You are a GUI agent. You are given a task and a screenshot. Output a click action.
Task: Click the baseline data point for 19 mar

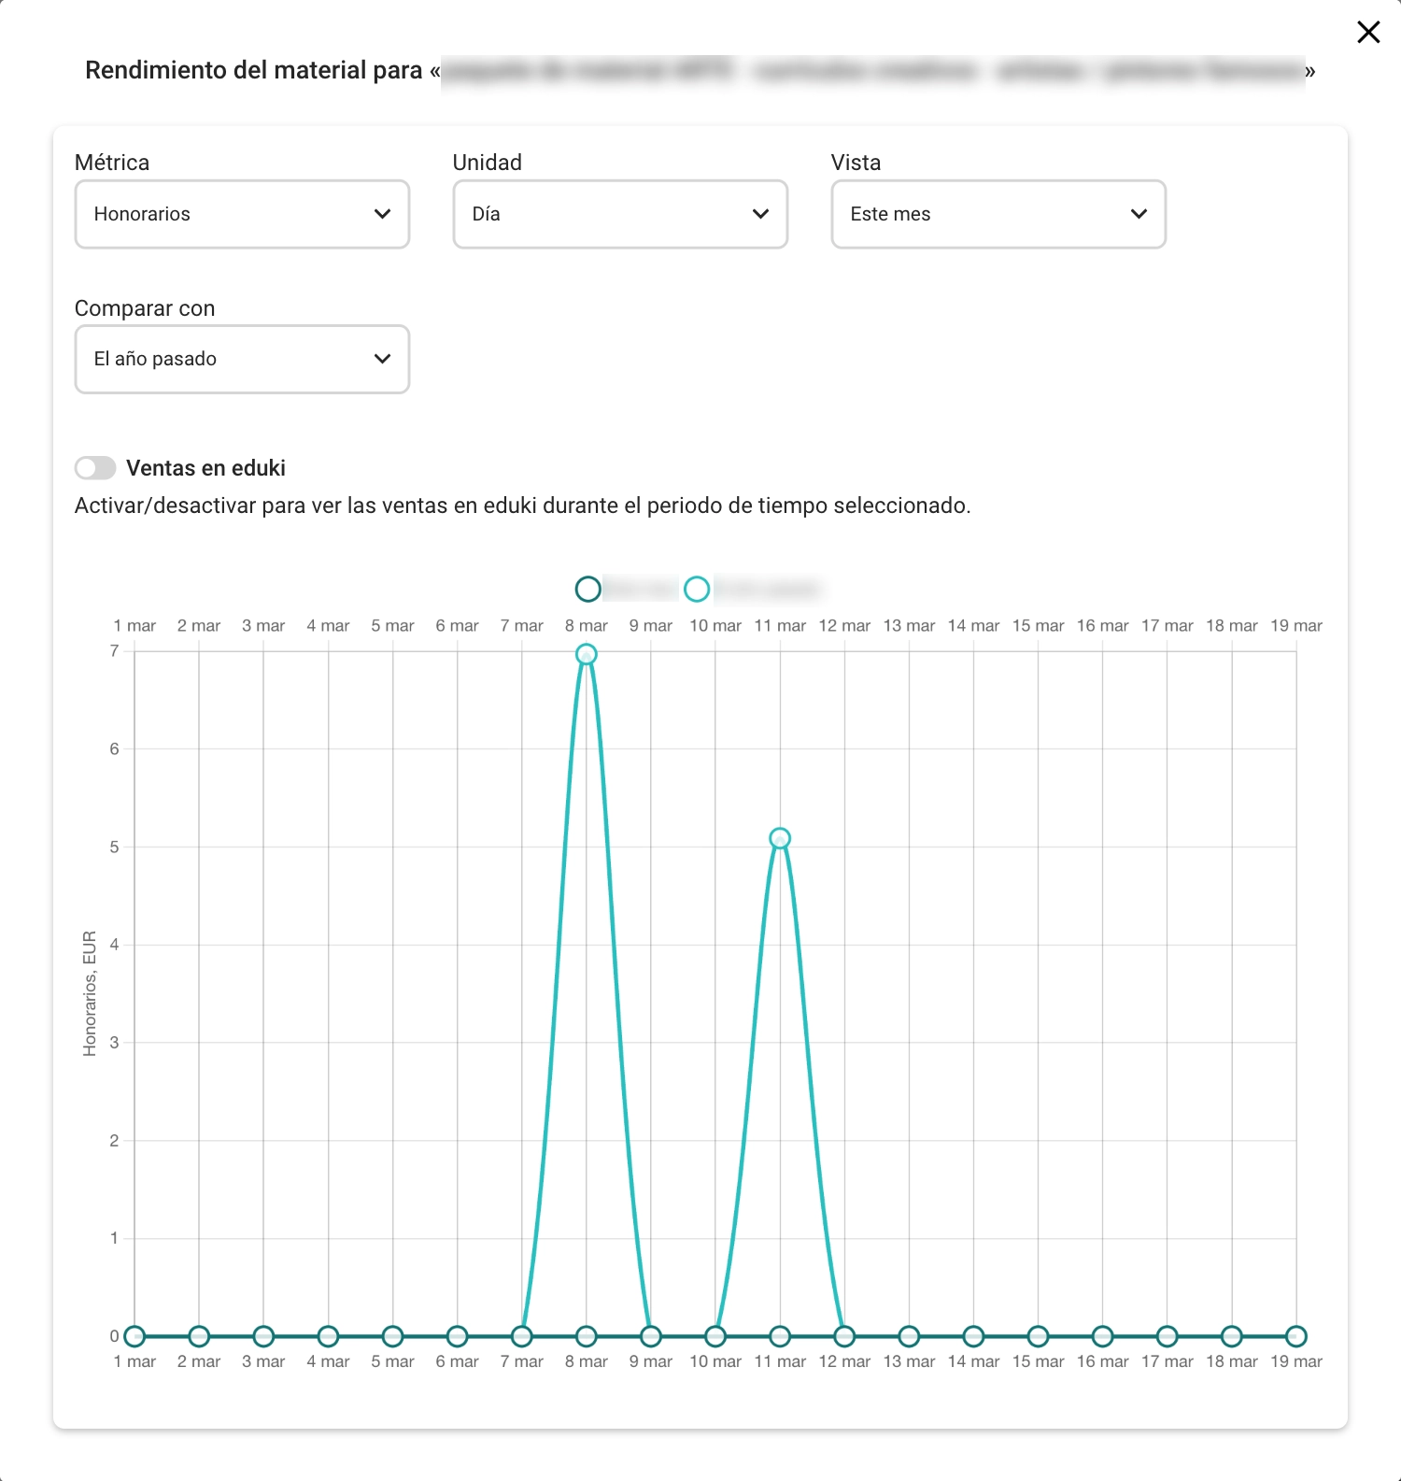(1295, 1336)
